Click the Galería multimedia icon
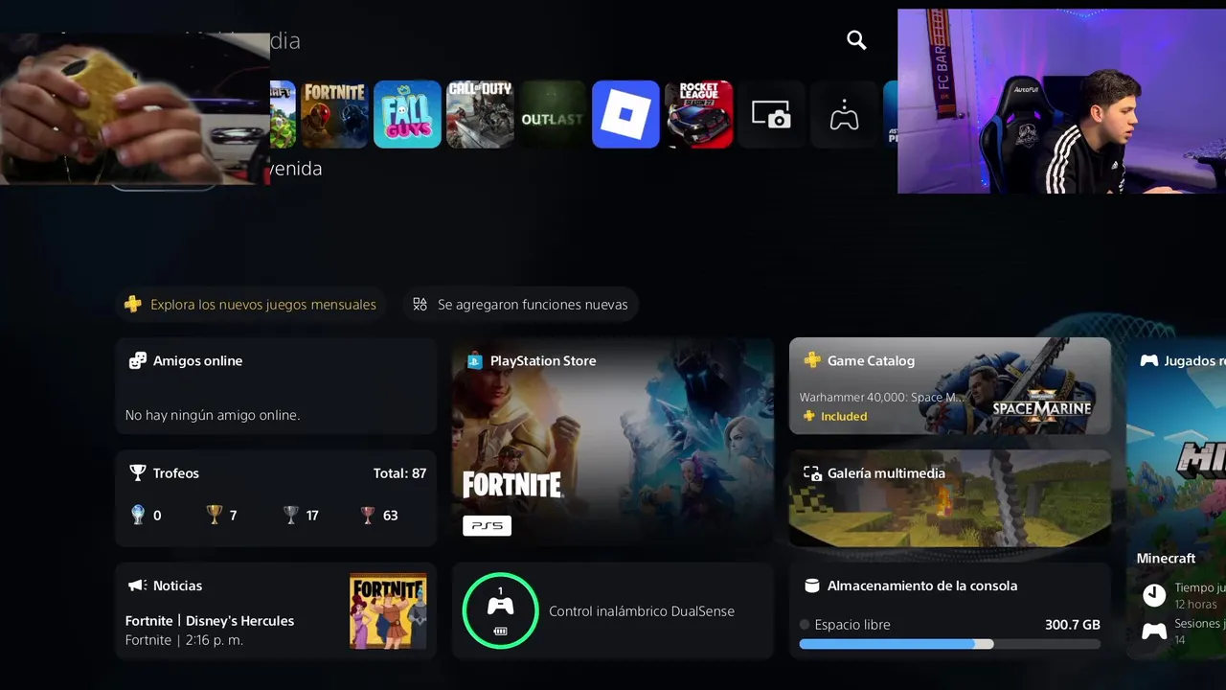 click(812, 472)
